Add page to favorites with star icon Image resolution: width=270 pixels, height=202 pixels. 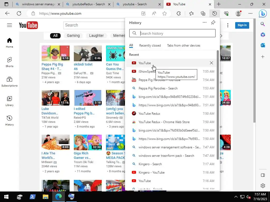coord(165,13)
